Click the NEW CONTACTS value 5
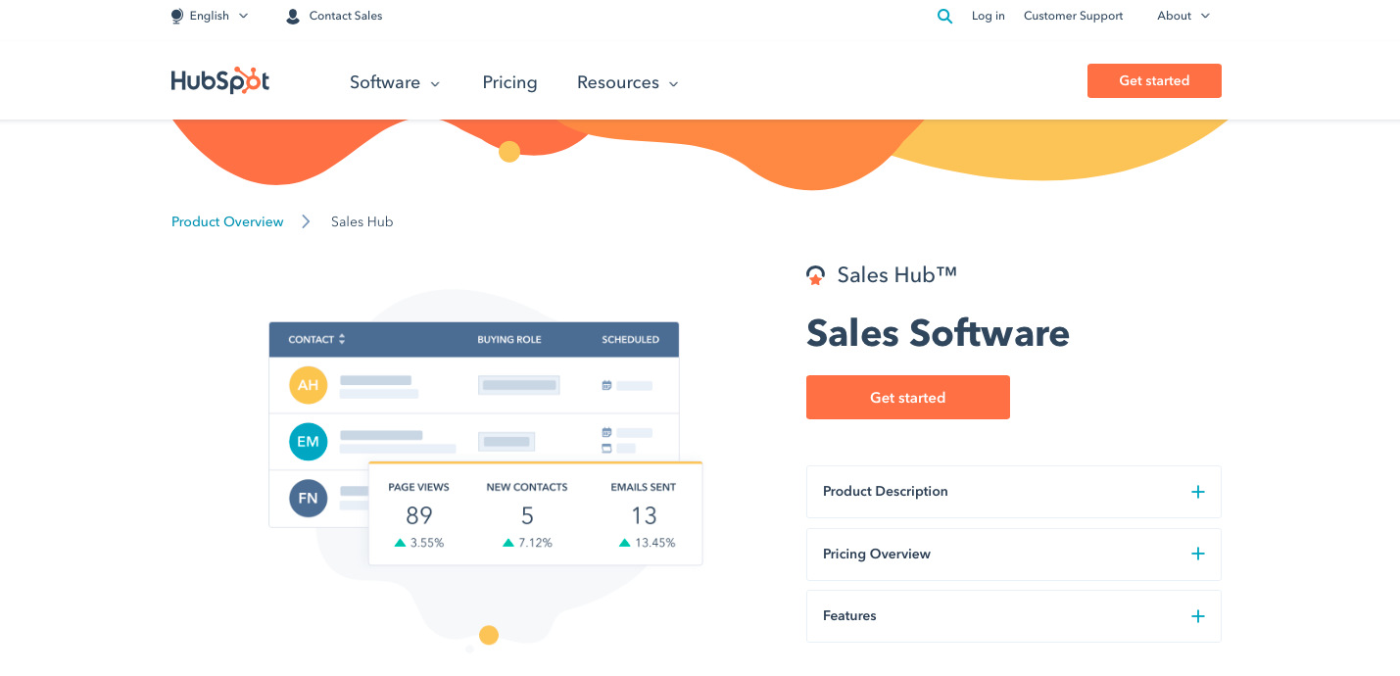Screen dimensions: 1400x676 (527, 515)
